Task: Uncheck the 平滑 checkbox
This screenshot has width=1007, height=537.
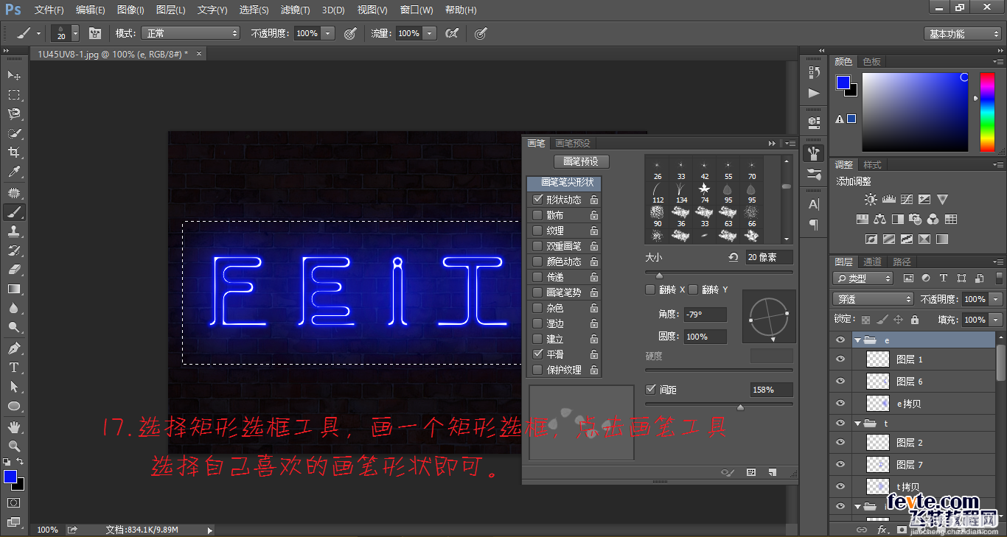Action: (x=537, y=354)
